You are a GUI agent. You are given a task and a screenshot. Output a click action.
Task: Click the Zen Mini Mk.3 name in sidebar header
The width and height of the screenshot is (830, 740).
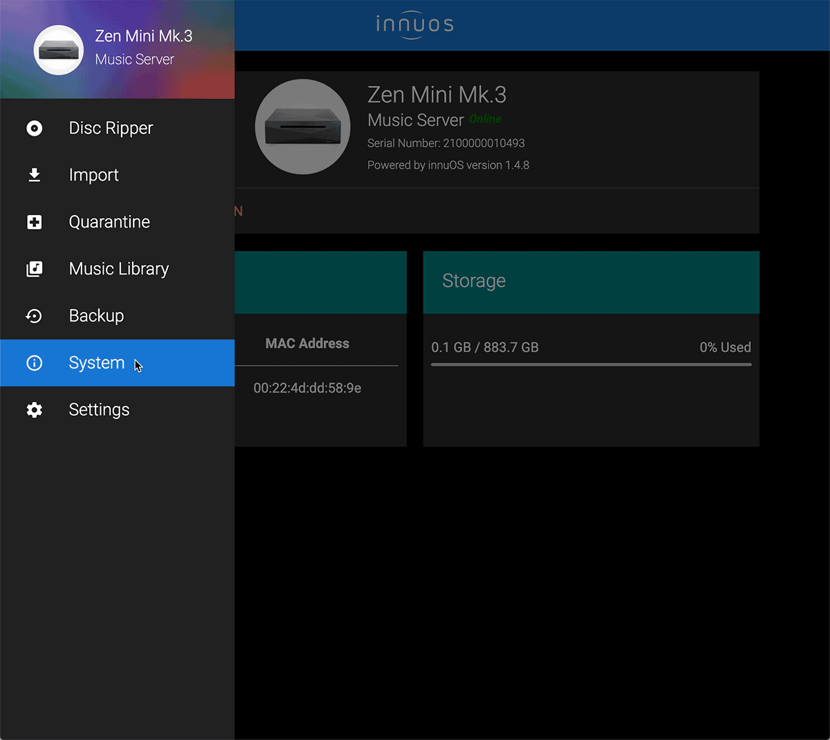click(144, 36)
